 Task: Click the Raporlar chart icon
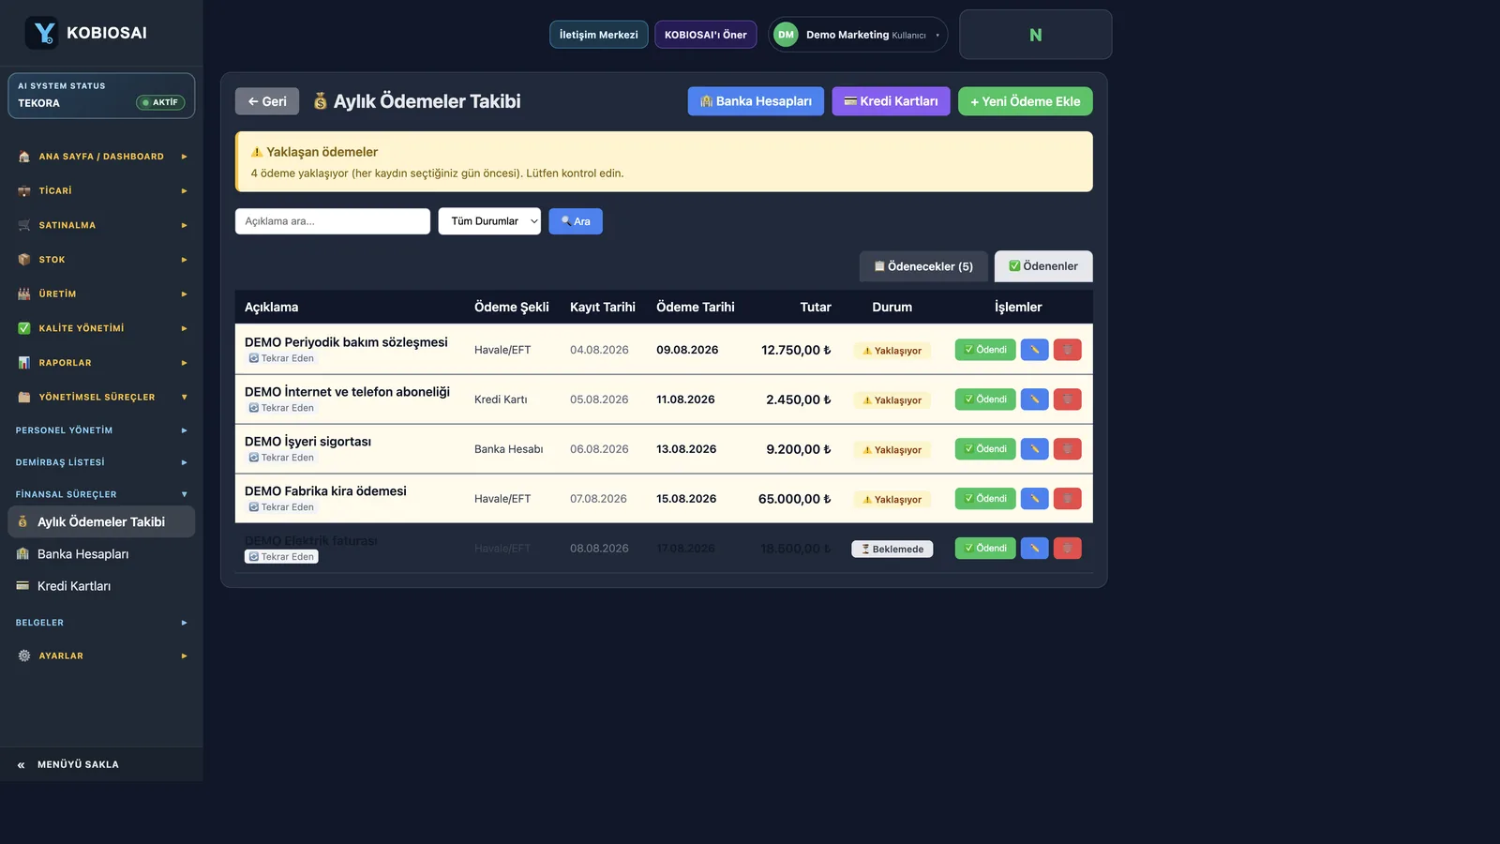(24, 363)
